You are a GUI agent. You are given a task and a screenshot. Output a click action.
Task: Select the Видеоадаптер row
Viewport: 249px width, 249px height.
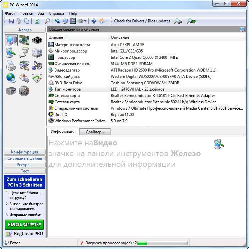tap(147, 70)
